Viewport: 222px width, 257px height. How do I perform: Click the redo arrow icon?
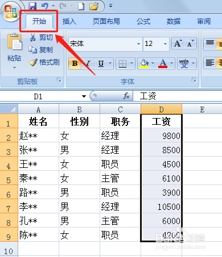click(x=63, y=6)
